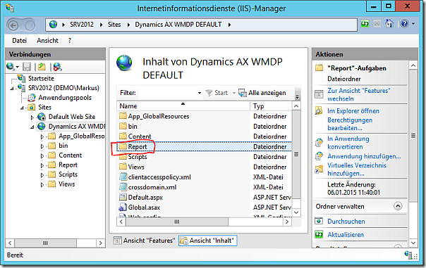
Task: Expand the bin folder in the tree
Action: (x=42, y=146)
